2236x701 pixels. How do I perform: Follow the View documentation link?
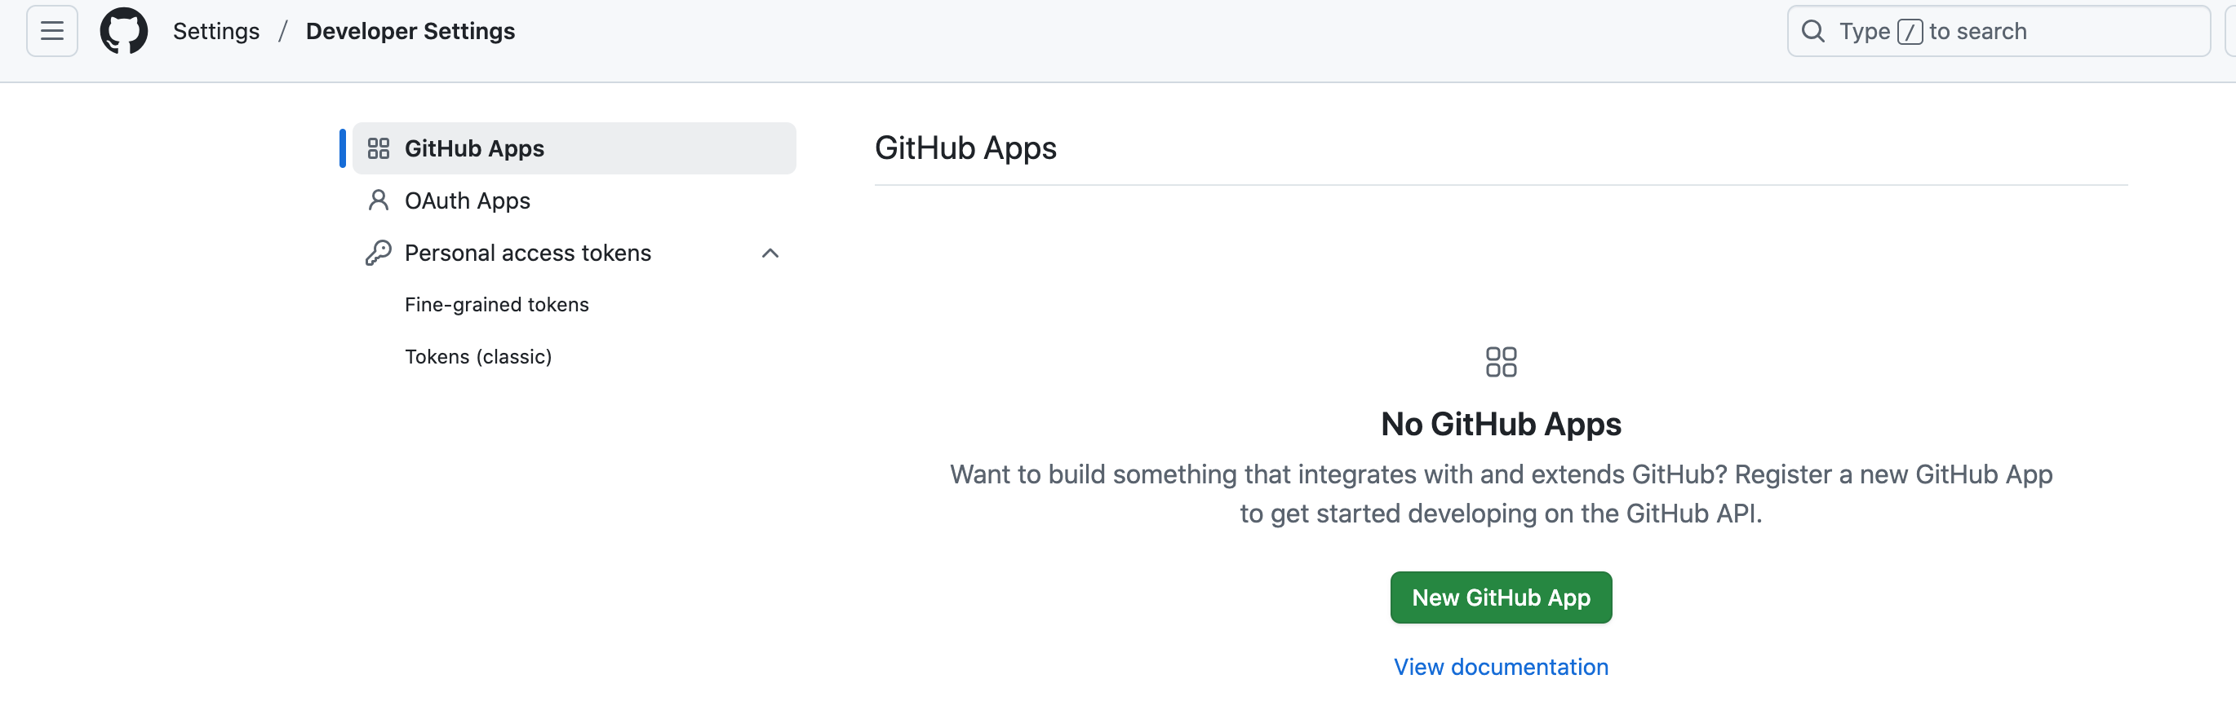(1501, 666)
